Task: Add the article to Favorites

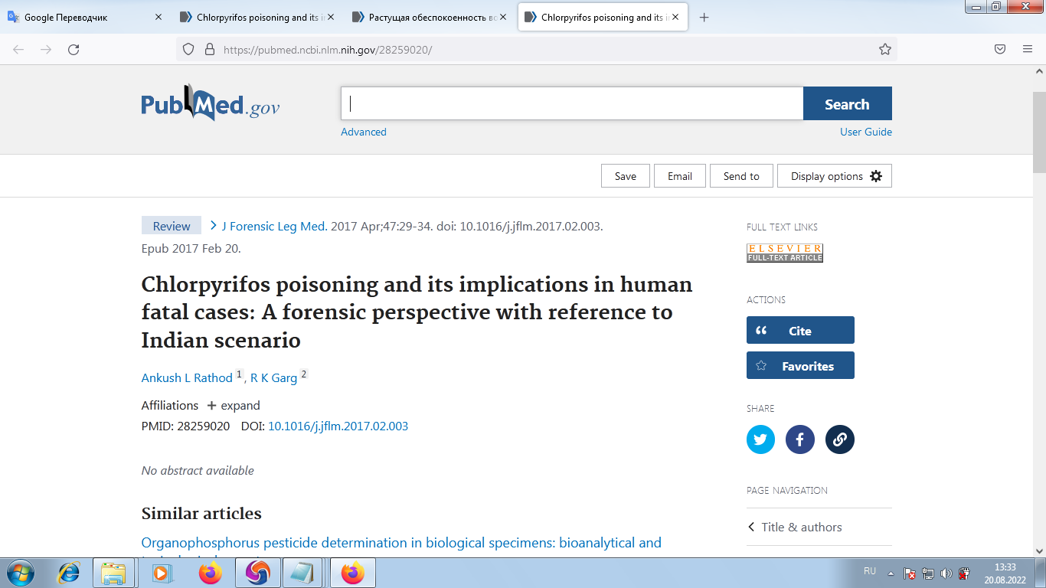Action: (x=799, y=366)
